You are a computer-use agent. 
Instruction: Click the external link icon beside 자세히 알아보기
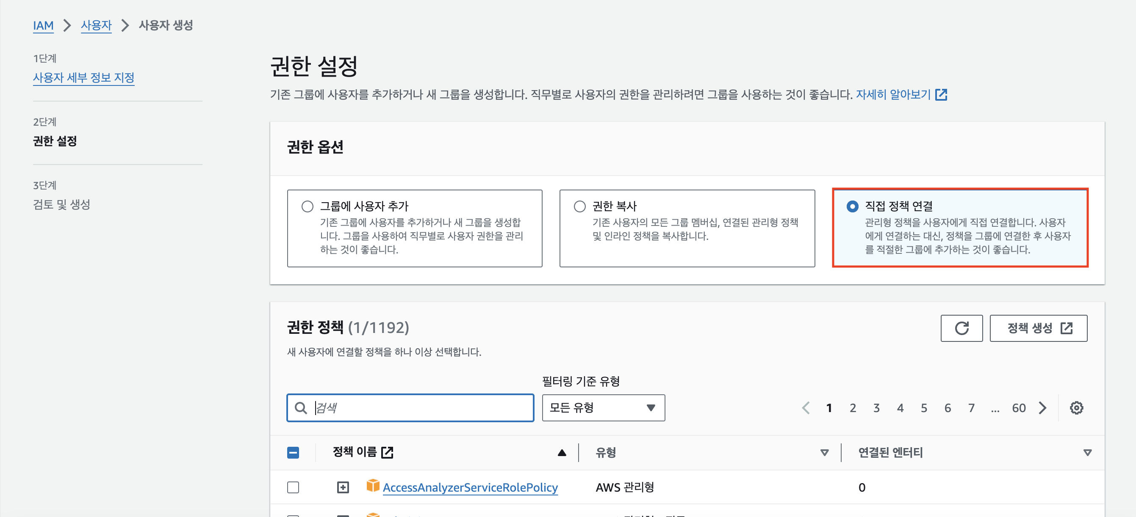tap(941, 95)
